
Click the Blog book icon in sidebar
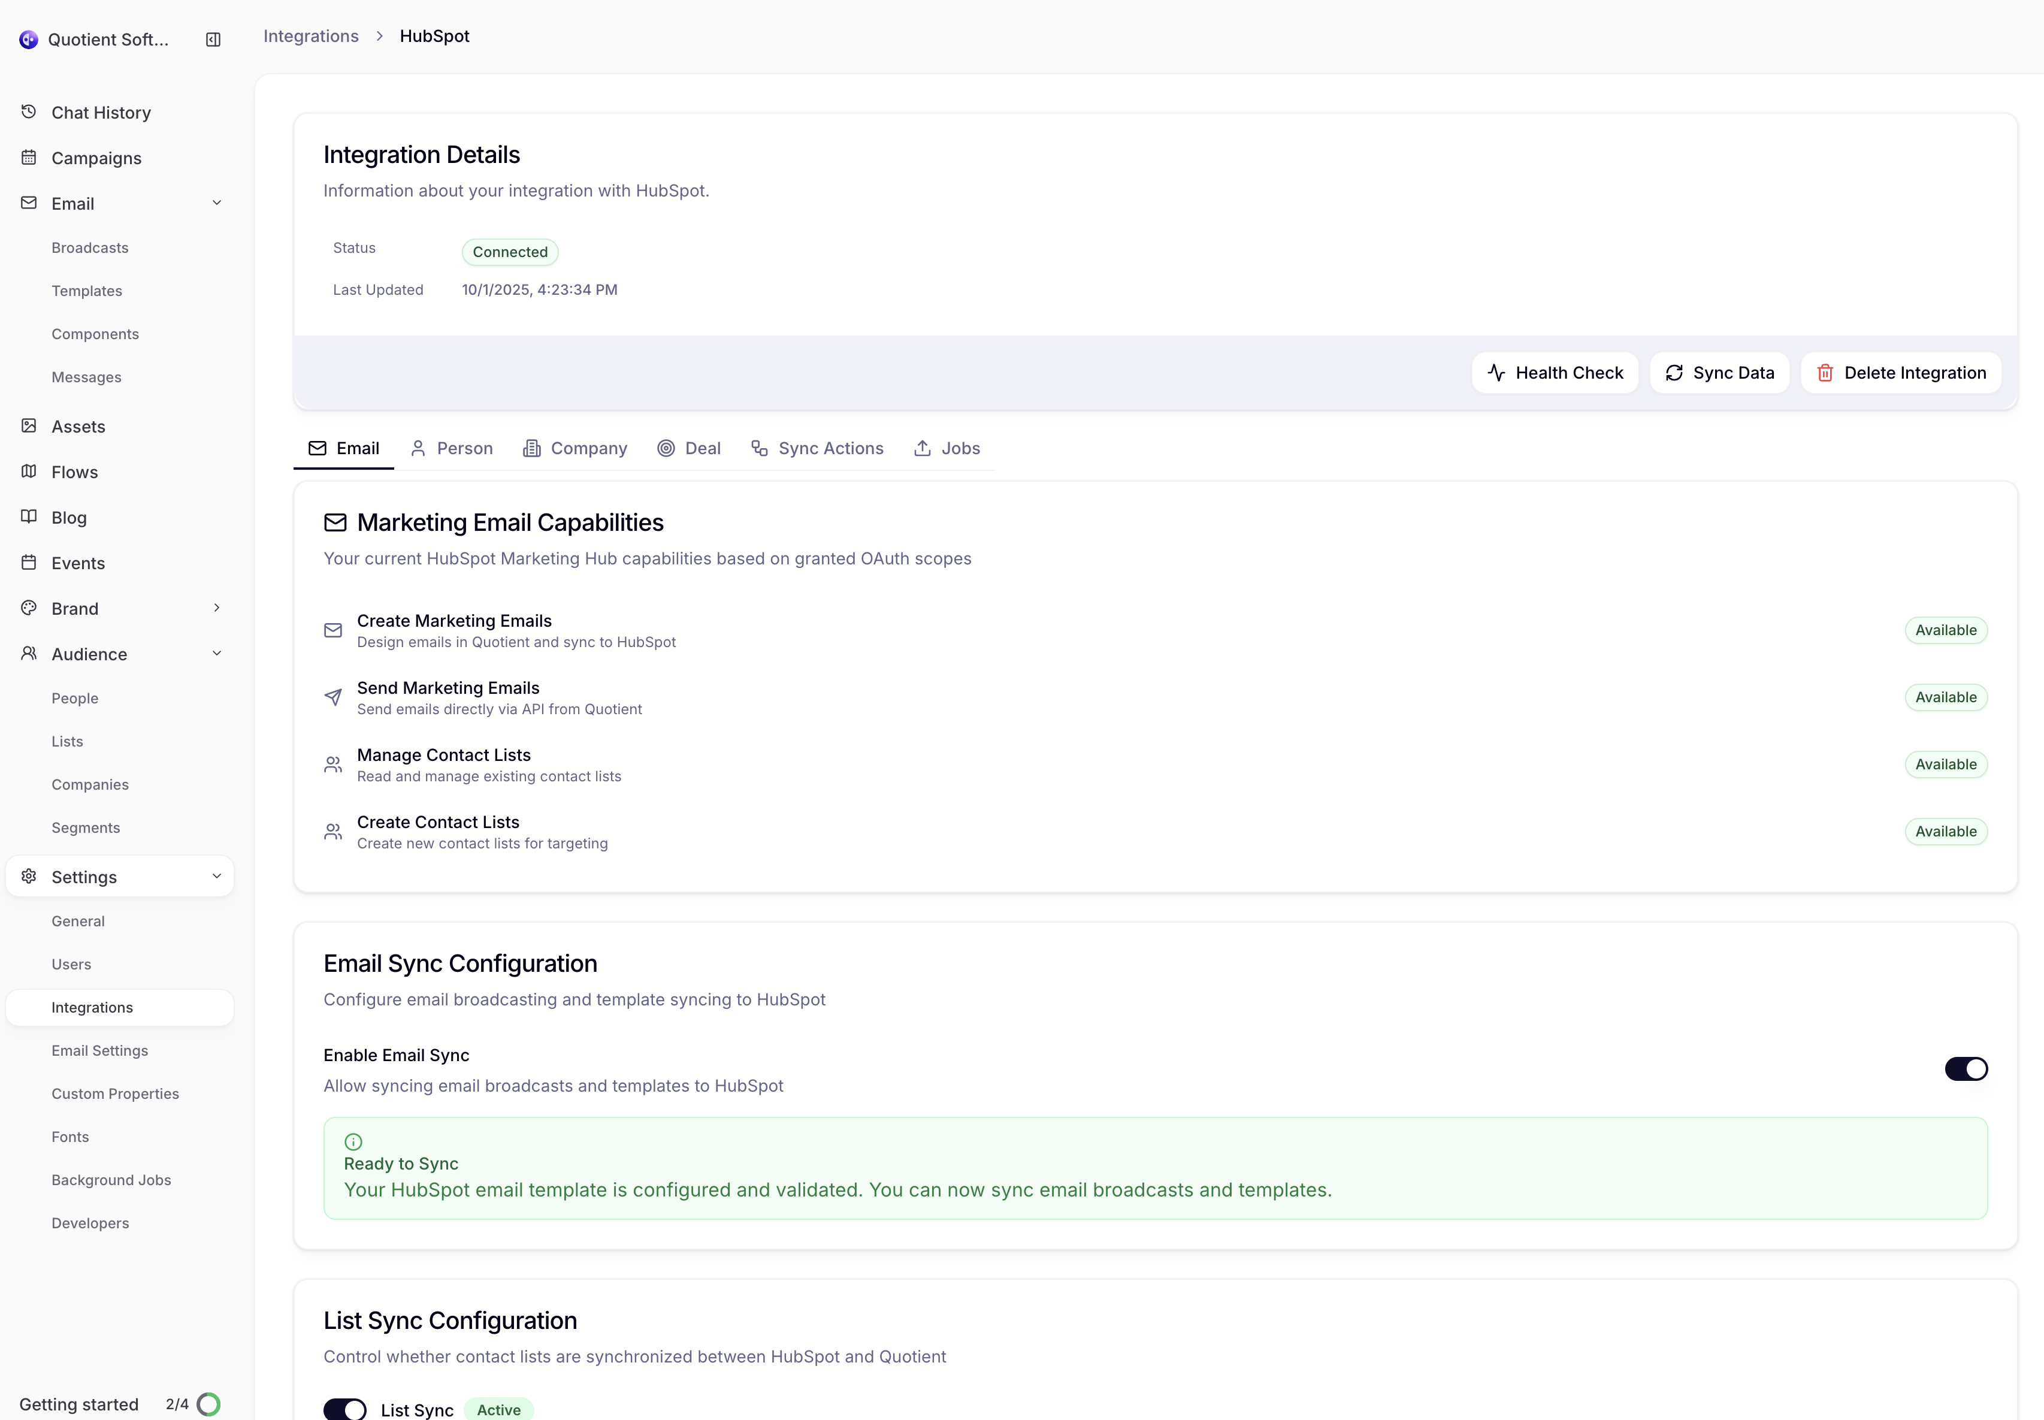28,517
